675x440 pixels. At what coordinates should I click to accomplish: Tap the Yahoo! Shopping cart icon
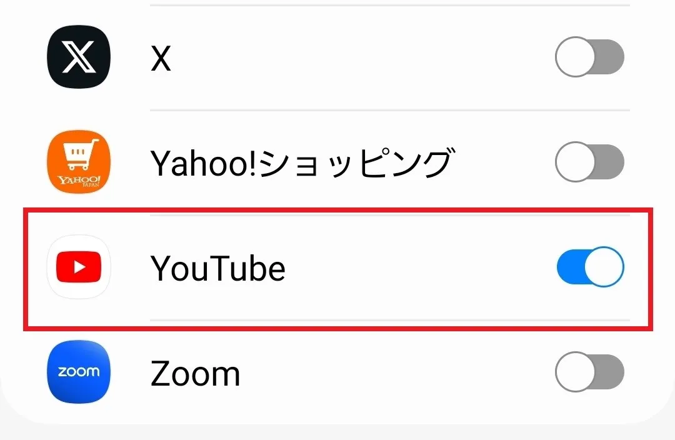click(x=79, y=162)
